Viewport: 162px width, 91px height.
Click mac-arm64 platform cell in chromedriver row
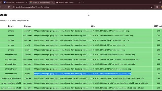coord(28,59)
